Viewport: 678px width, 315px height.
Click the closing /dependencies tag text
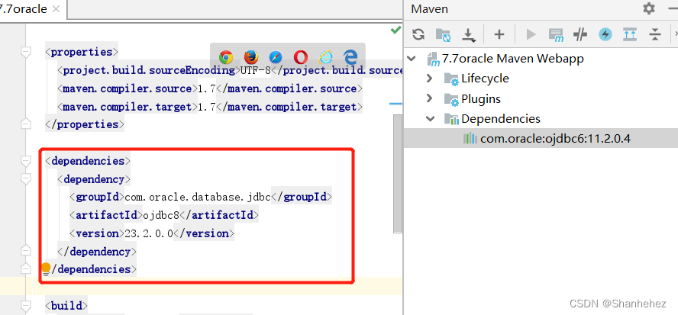[91, 269]
